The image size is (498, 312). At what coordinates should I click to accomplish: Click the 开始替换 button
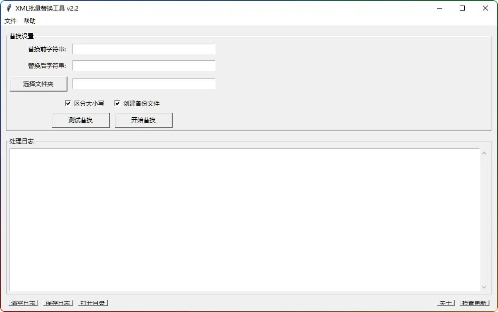144,120
